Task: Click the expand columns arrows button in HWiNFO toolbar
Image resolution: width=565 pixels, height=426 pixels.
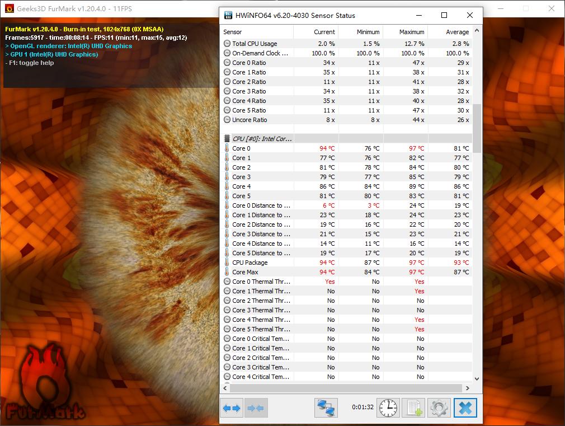Action: pos(232,408)
